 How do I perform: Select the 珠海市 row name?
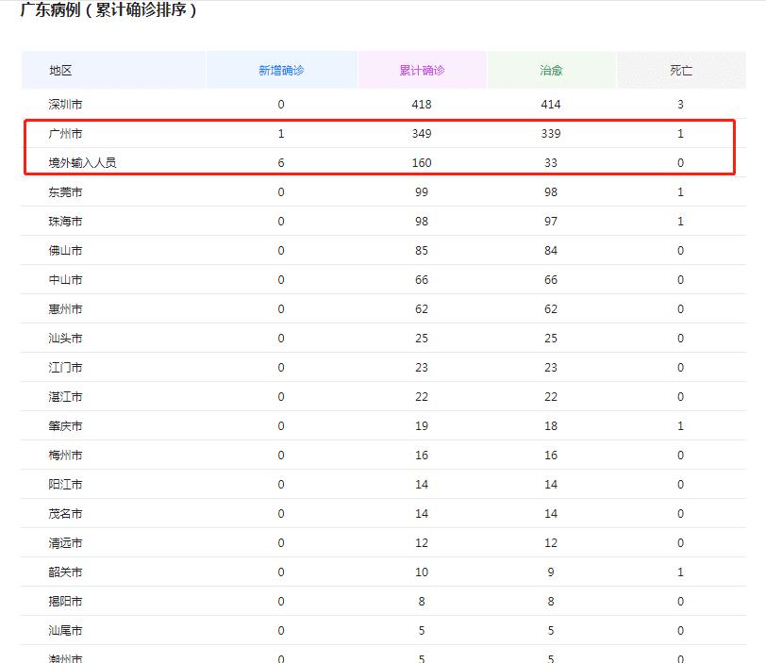pyautogui.click(x=65, y=222)
